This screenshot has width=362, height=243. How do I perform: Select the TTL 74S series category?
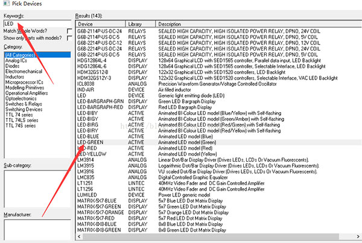[x=21, y=126]
